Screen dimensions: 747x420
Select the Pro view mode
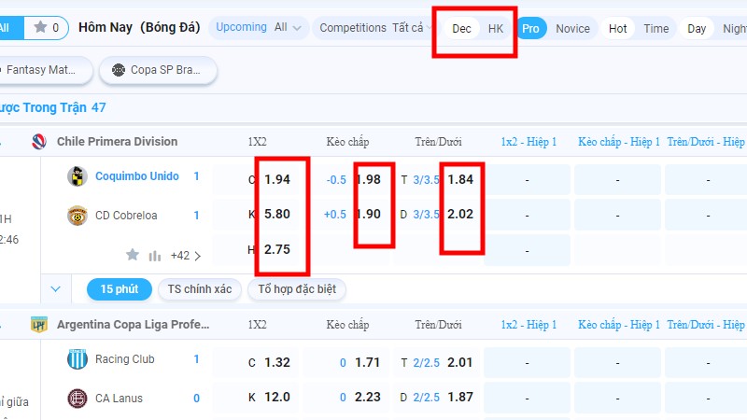530,29
